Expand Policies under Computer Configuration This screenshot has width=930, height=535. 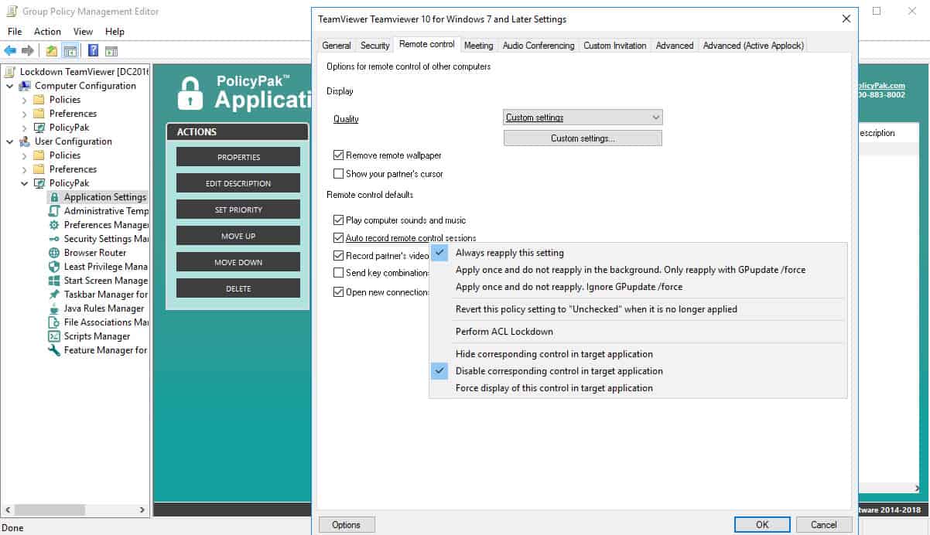(24, 100)
